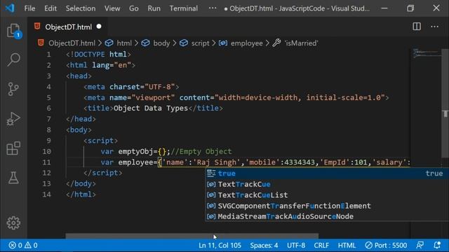
Task: Click the closing </script> tag
Action: pyautogui.click(x=103, y=173)
